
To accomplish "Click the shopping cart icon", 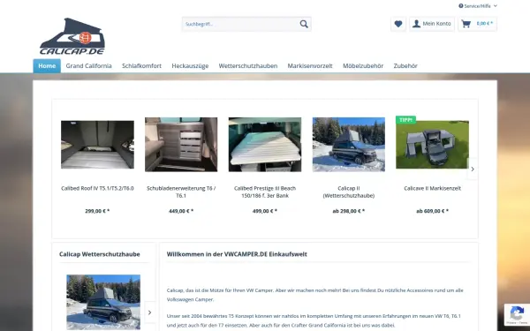I will click(x=466, y=24).
